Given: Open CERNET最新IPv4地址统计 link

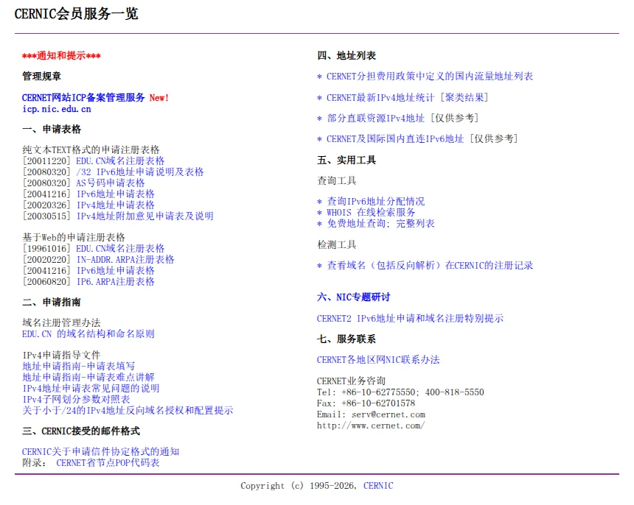Looking at the screenshot, I should [x=380, y=98].
